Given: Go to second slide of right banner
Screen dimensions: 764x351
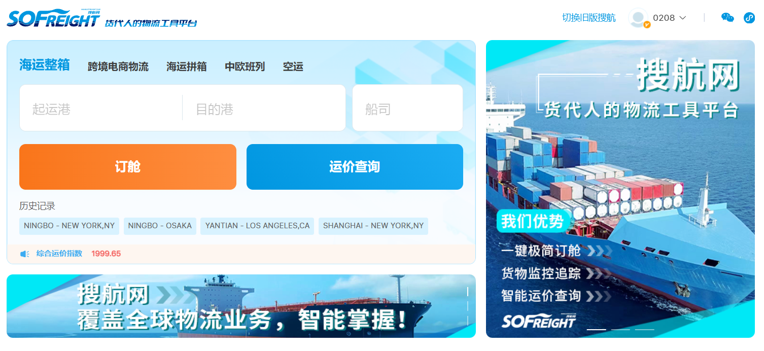Looking at the screenshot, I should [x=620, y=329].
